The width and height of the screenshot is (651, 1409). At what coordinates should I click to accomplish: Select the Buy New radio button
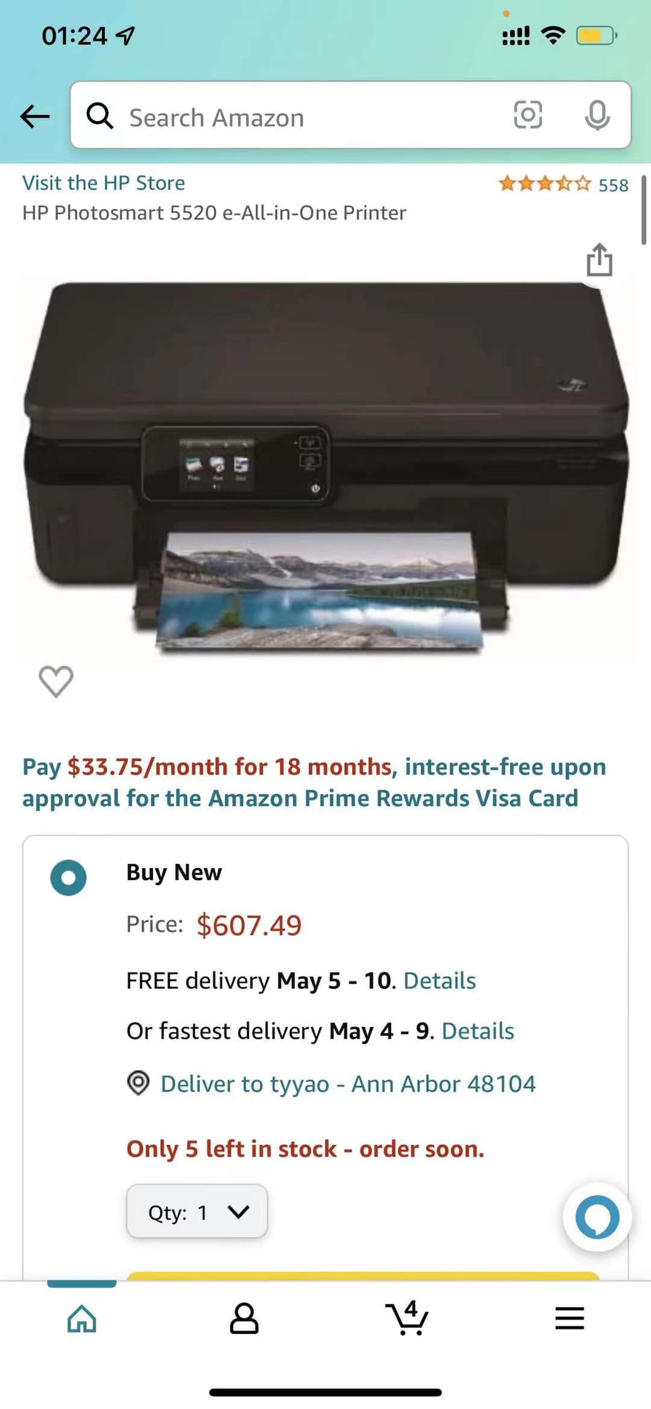pos(68,877)
